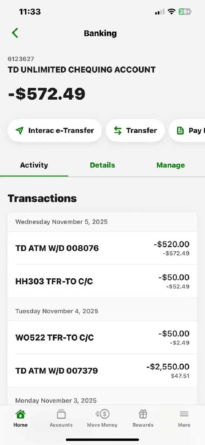Tap the Interac e-Transfer paper plane icon
This screenshot has height=445, width=205.
(x=19, y=131)
